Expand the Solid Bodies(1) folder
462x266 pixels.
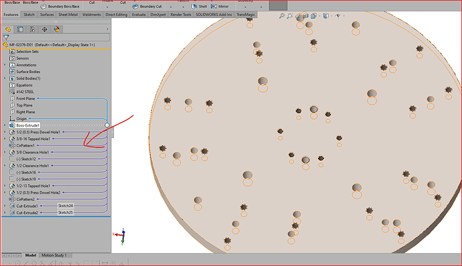[5, 78]
